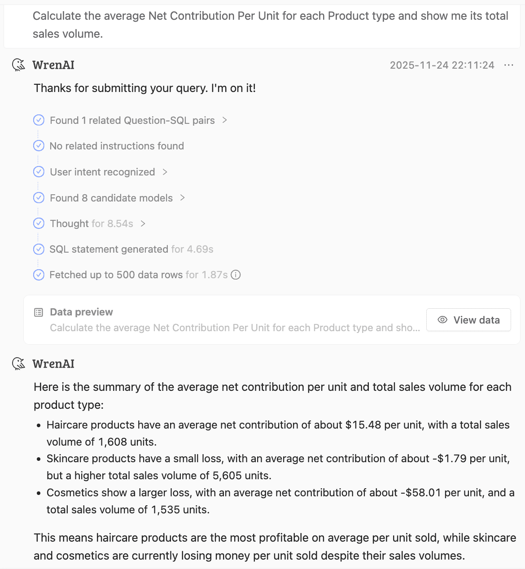The height and width of the screenshot is (569, 525).
Task: Click check icon next to Question-SQL pairs step
Action: coord(39,120)
